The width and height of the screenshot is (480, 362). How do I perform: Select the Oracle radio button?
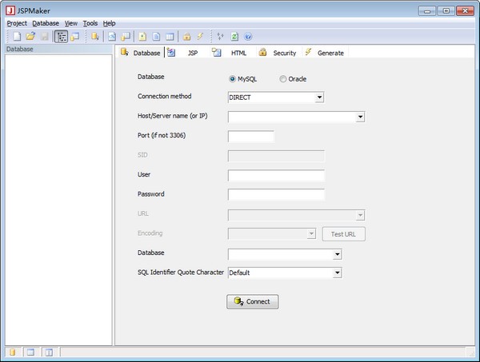click(283, 79)
